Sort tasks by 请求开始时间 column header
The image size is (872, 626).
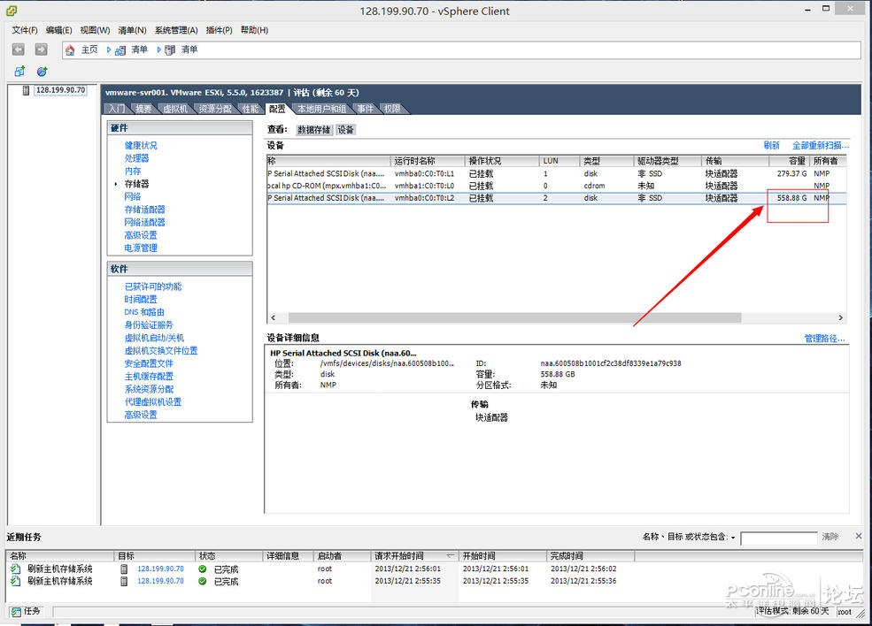(x=415, y=556)
